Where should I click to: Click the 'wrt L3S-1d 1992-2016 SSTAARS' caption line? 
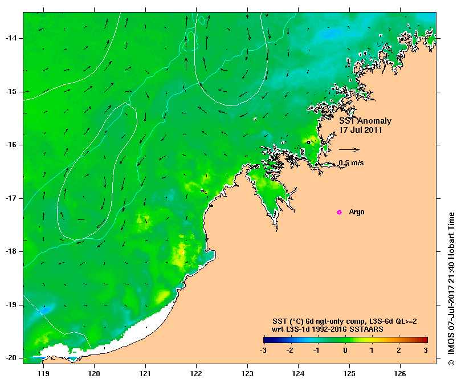point(328,329)
